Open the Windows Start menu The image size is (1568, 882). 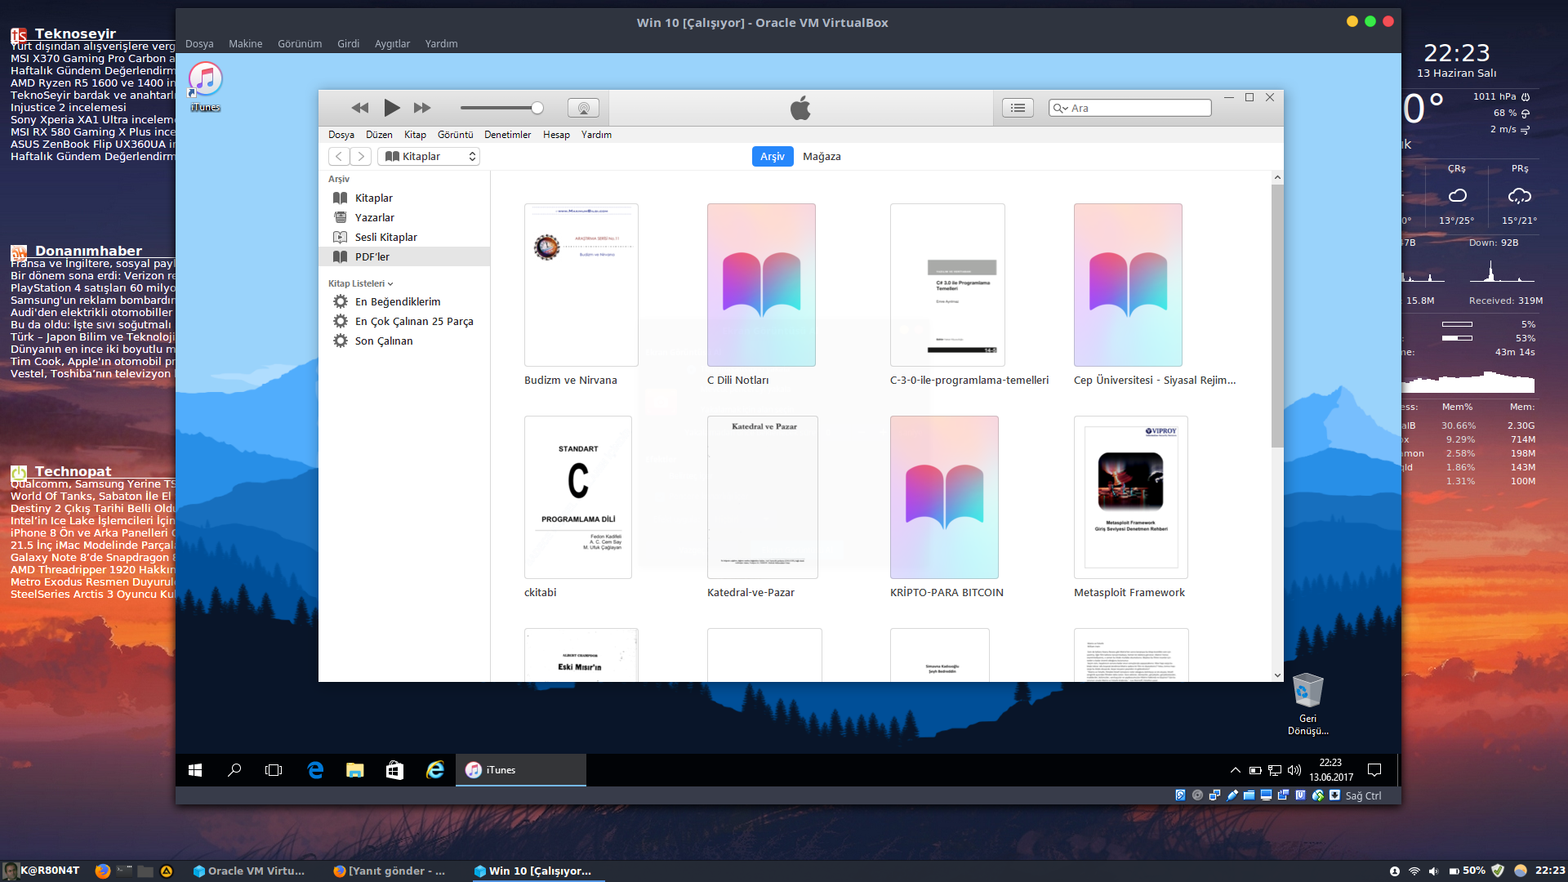(195, 770)
